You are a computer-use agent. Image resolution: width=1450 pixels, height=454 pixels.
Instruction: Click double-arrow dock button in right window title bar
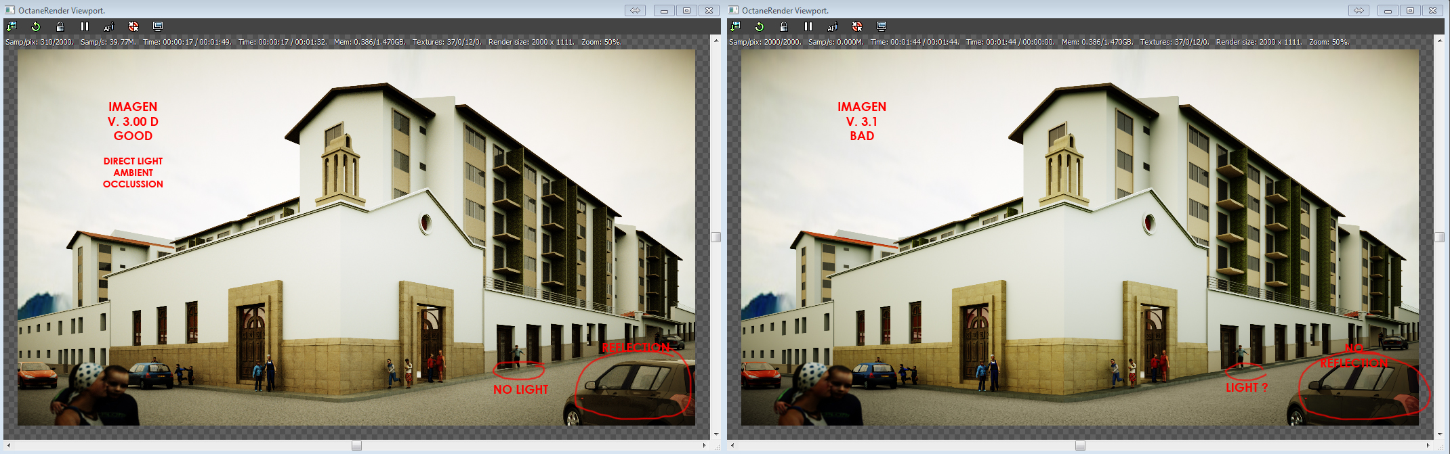(1359, 10)
